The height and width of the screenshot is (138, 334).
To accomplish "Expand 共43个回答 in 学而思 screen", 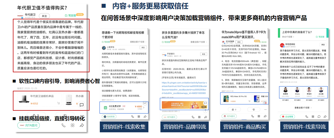I will pos(288,37).
